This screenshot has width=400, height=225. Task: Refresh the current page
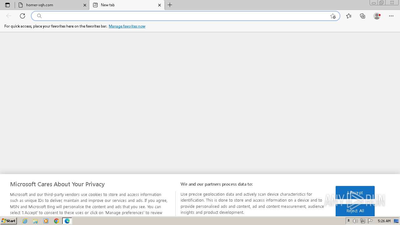(22, 16)
